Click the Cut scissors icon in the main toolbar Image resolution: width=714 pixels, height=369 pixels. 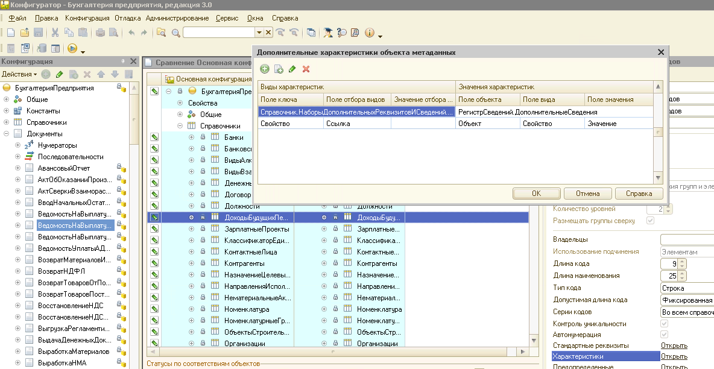click(55, 33)
